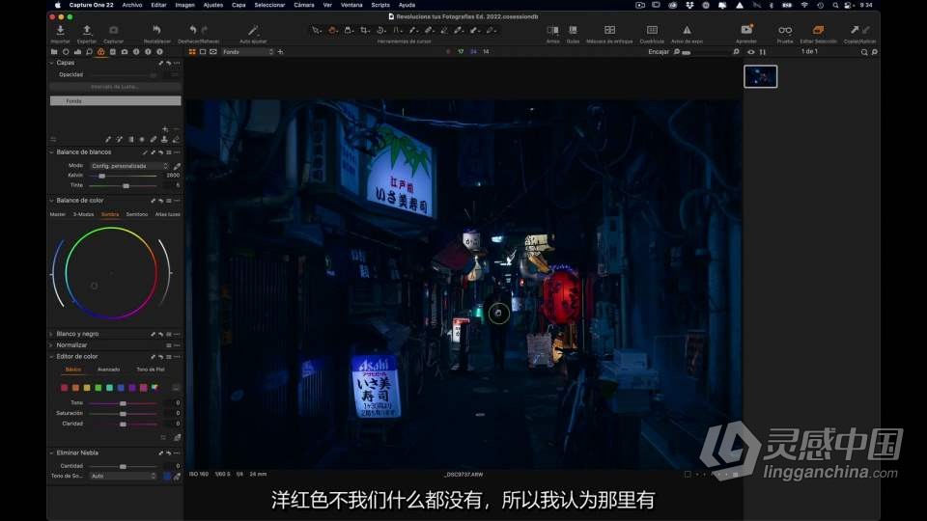Toggle the Prueba glasses proofing icon
The width and height of the screenshot is (927, 521).
(x=785, y=30)
